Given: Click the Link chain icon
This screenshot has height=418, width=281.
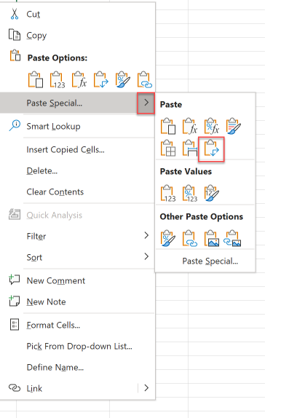Looking at the screenshot, I should [15, 388].
